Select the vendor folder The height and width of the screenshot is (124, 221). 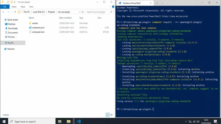tap(35, 23)
